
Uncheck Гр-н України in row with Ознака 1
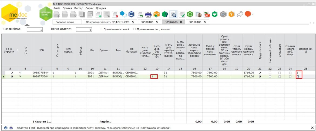(x=12, y=73)
